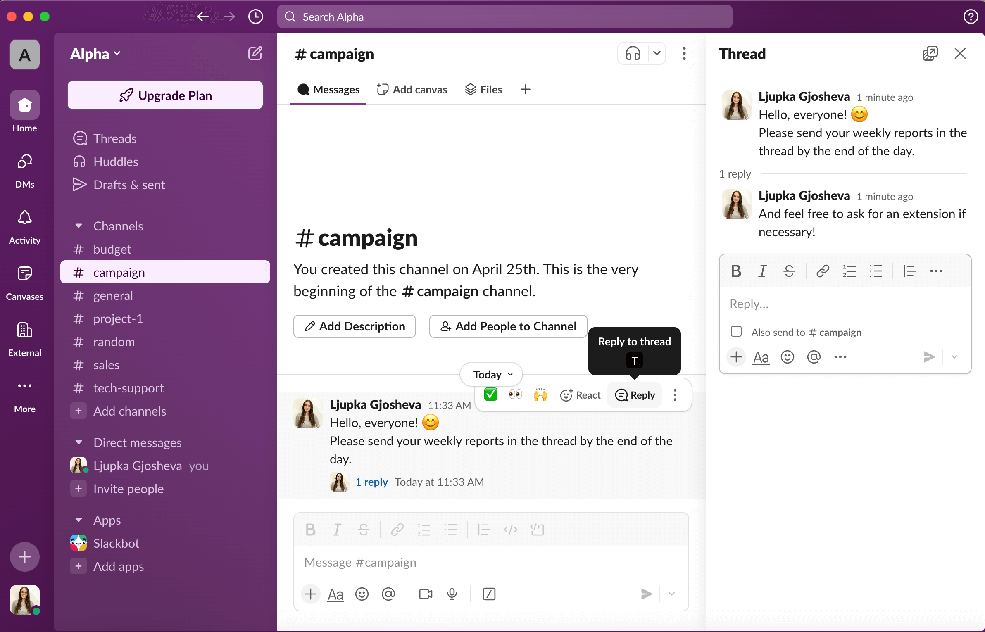This screenshot has height=632, width=985.
Task: Open Slackbot direct message
Action: [165, 543]
